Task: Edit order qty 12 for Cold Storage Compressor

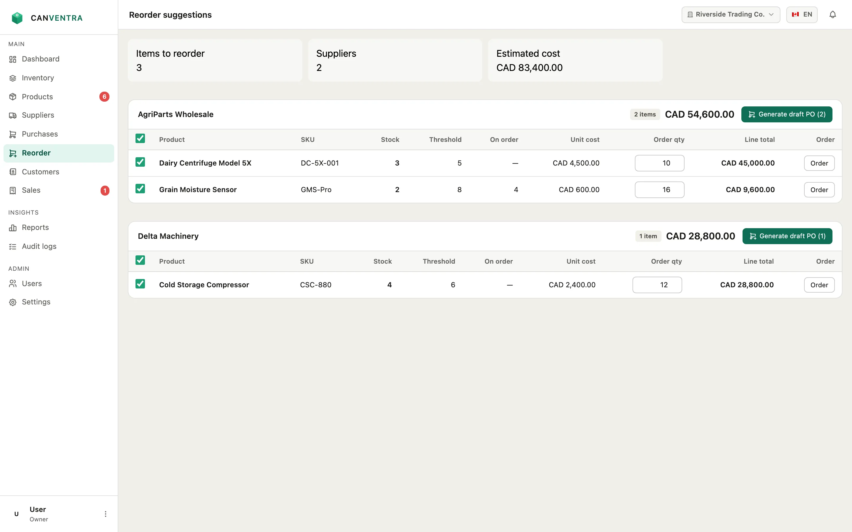Action: (x=657, y=285)
